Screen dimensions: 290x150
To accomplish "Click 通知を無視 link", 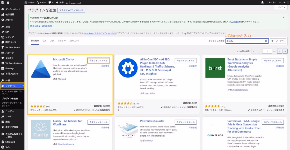I will [x=47, y=26].
